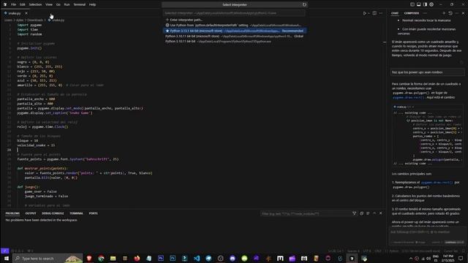The width and height of the screenshot is (468, 263).
Task: Switch to the OUTPUT panel tab
Action: (31, 213)
